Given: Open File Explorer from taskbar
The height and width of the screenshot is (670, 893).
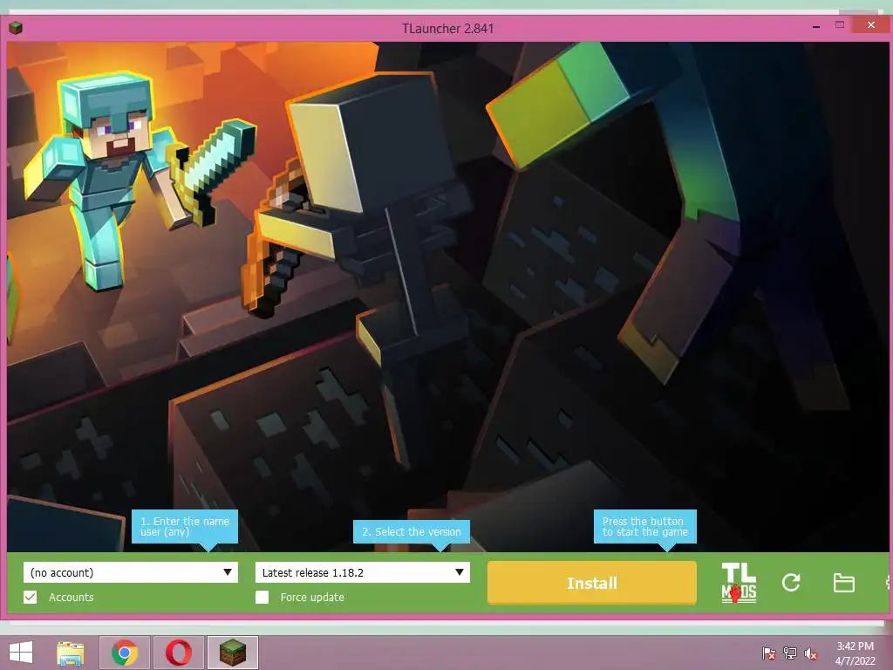Looking at the screenshot, I should pyautogui.click(x=71, y=653).
